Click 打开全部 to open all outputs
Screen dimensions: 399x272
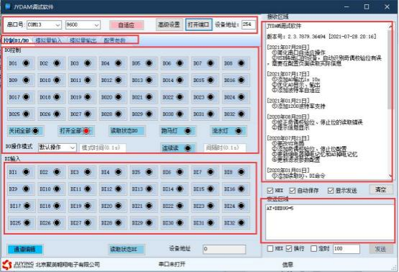coord(76,131)
